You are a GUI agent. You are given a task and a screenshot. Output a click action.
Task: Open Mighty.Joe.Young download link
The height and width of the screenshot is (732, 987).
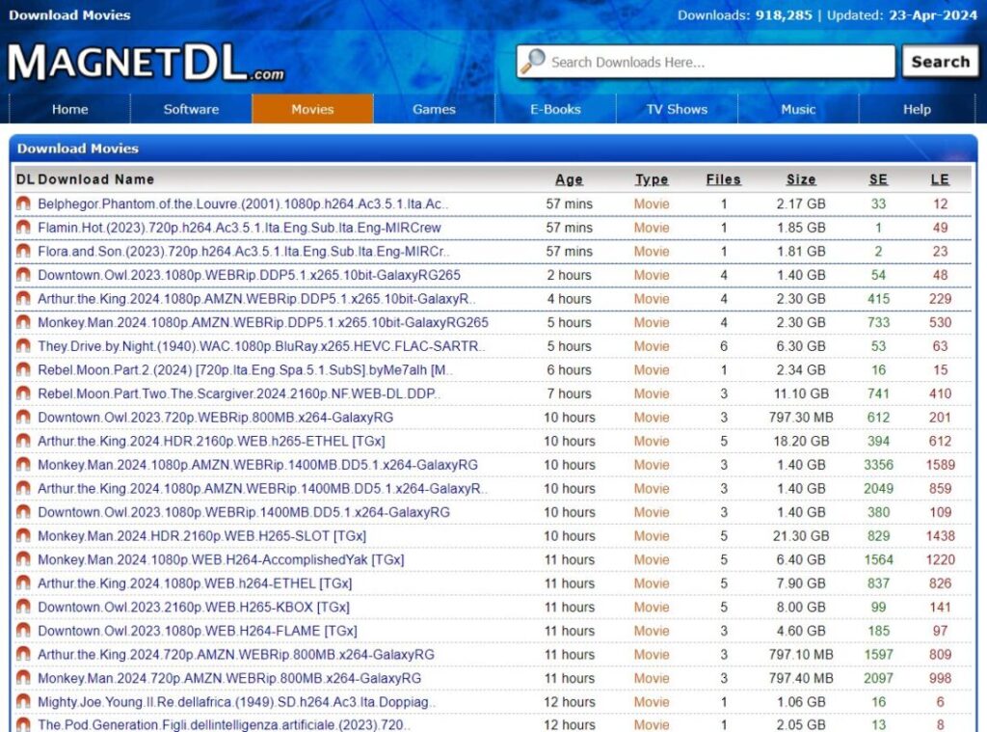(237, 702)
